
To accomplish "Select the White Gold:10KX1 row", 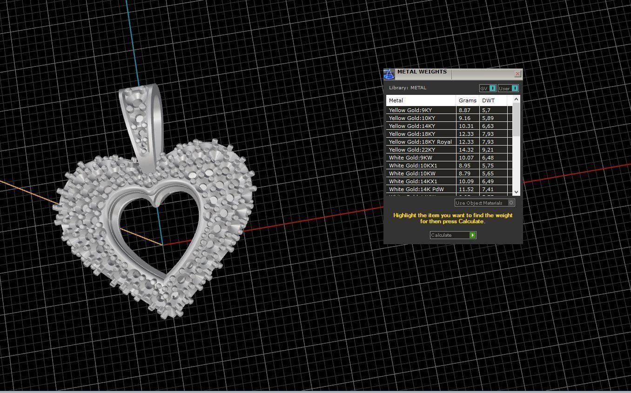I will [449, 166].
